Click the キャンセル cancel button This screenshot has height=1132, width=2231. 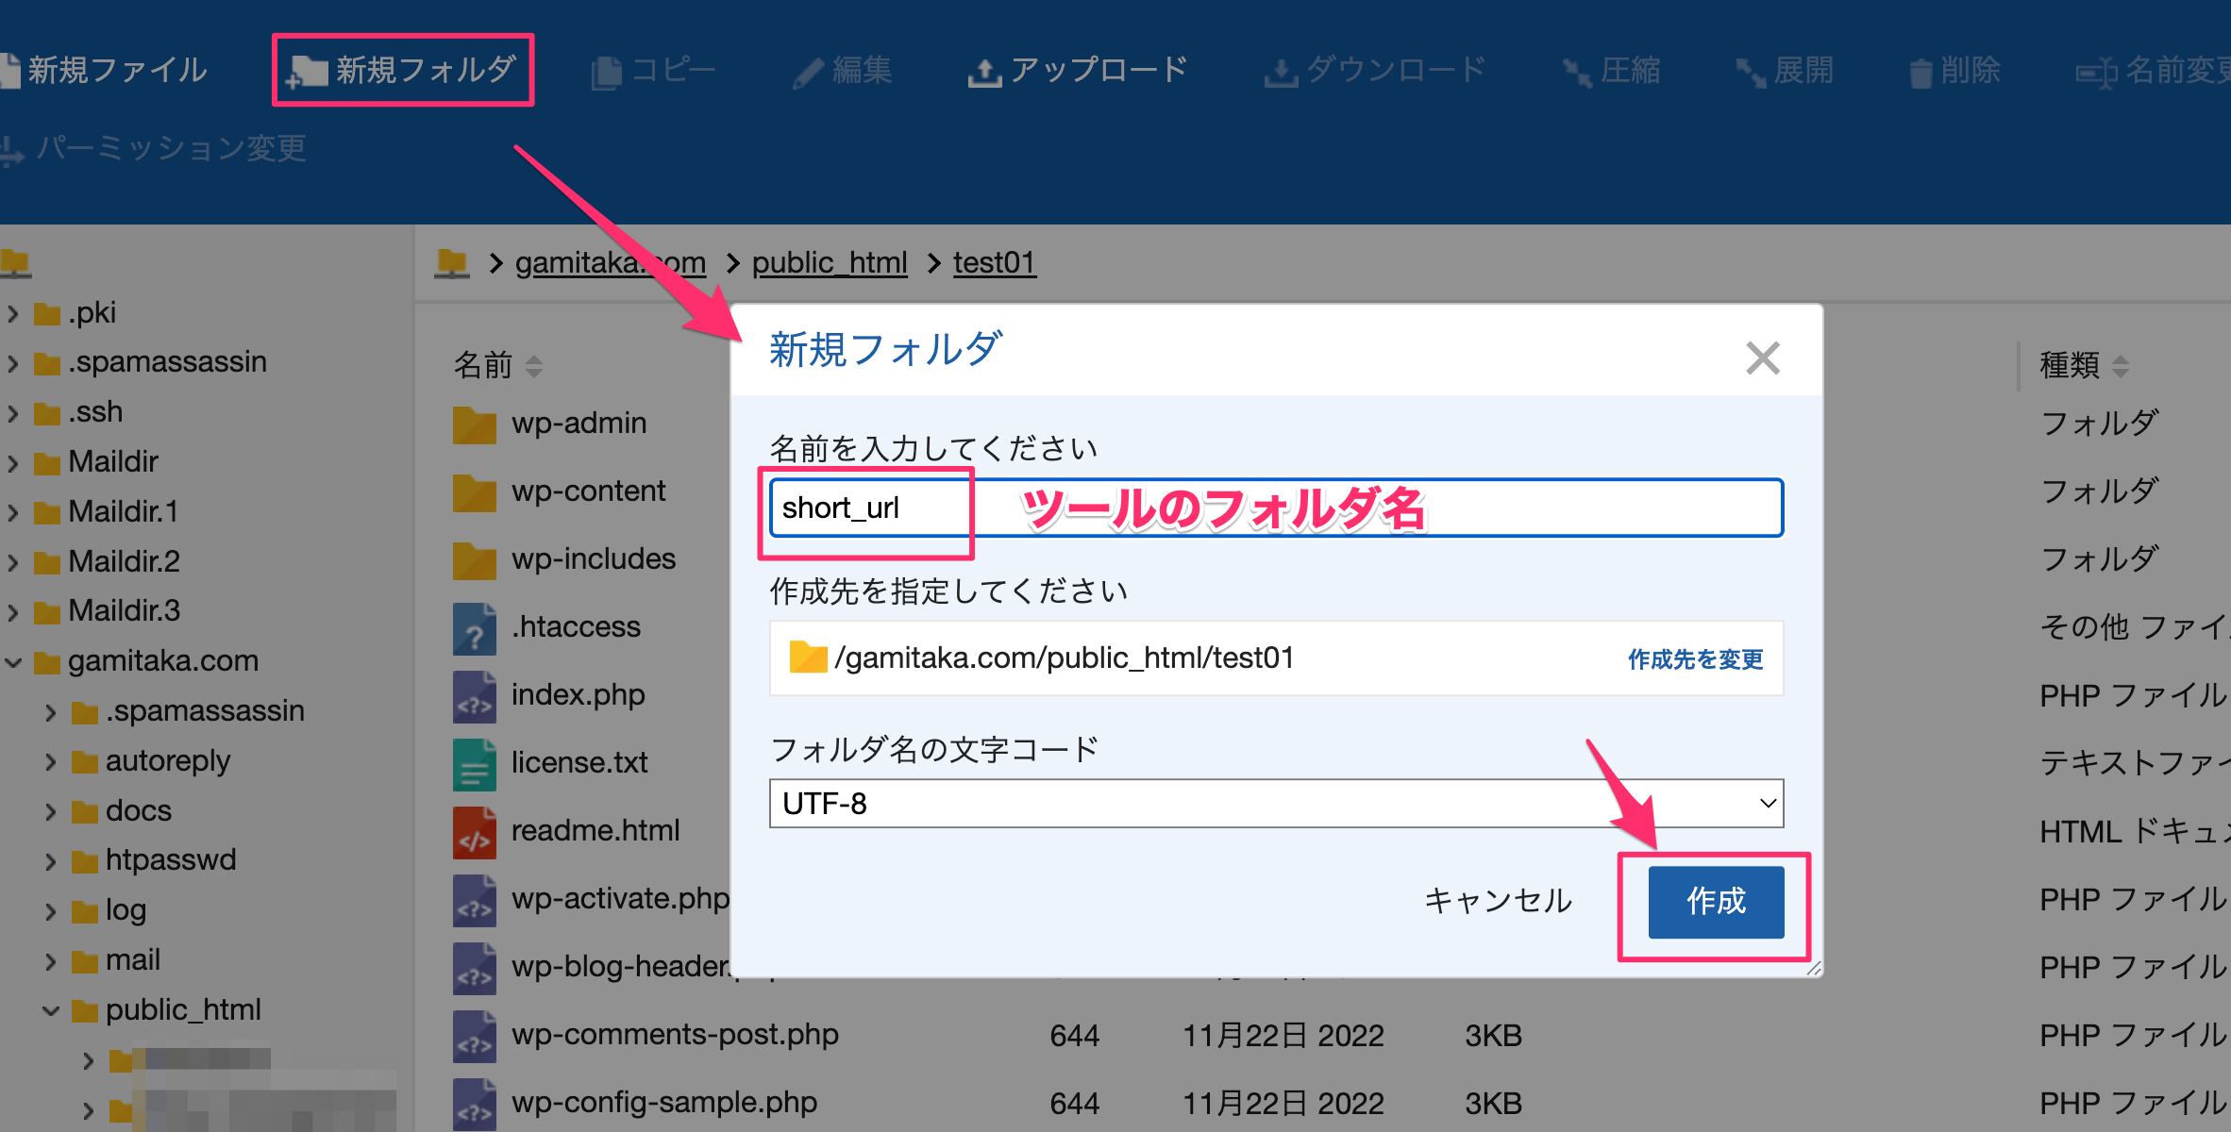click(1498, 901)
